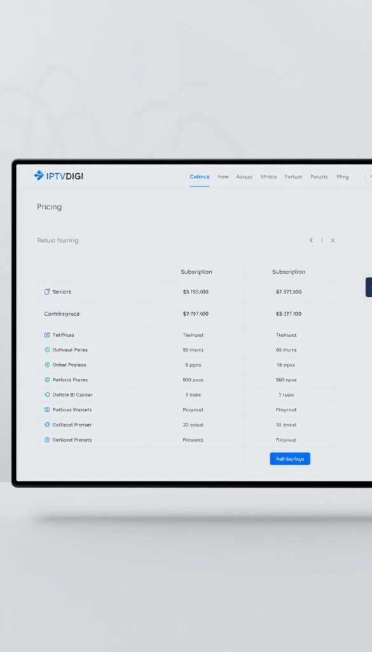Open the Asejas navigation item
372x652 pixels.
244,177
